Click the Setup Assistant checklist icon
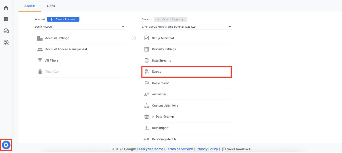This screenshot has height=153, width=342. 147,38
